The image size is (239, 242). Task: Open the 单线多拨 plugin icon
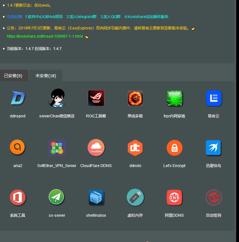click(x=135, y=98)
